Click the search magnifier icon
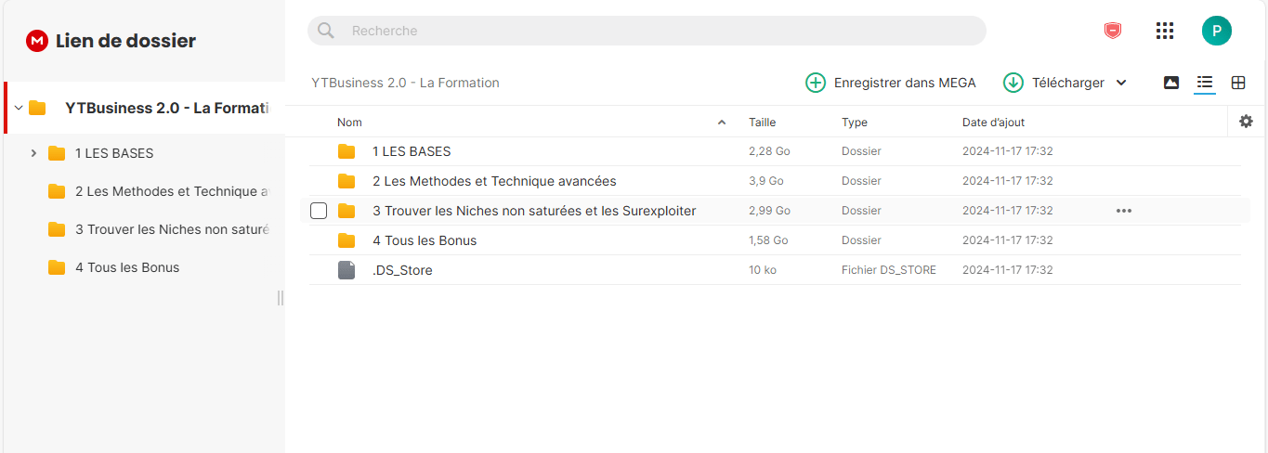This screenshot has height=453, width=1268. 326,31
